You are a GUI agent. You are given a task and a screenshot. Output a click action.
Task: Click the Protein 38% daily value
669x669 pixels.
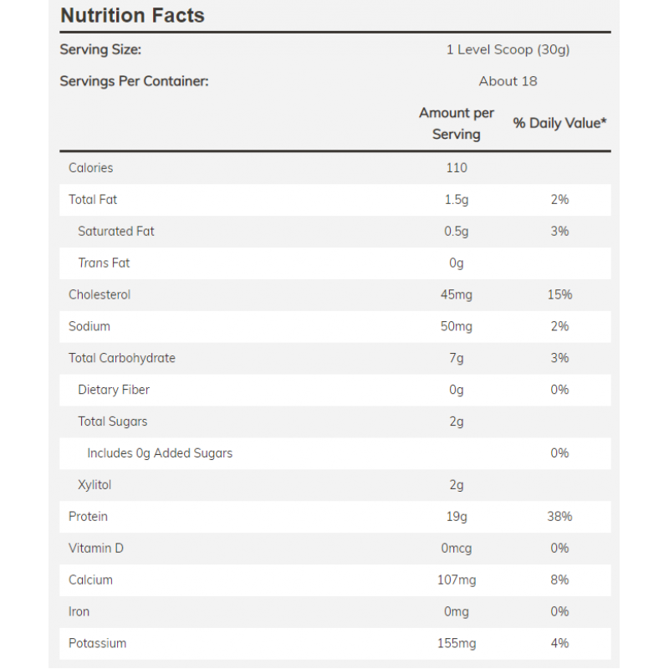pyautogui.click(x=559, y=517)
